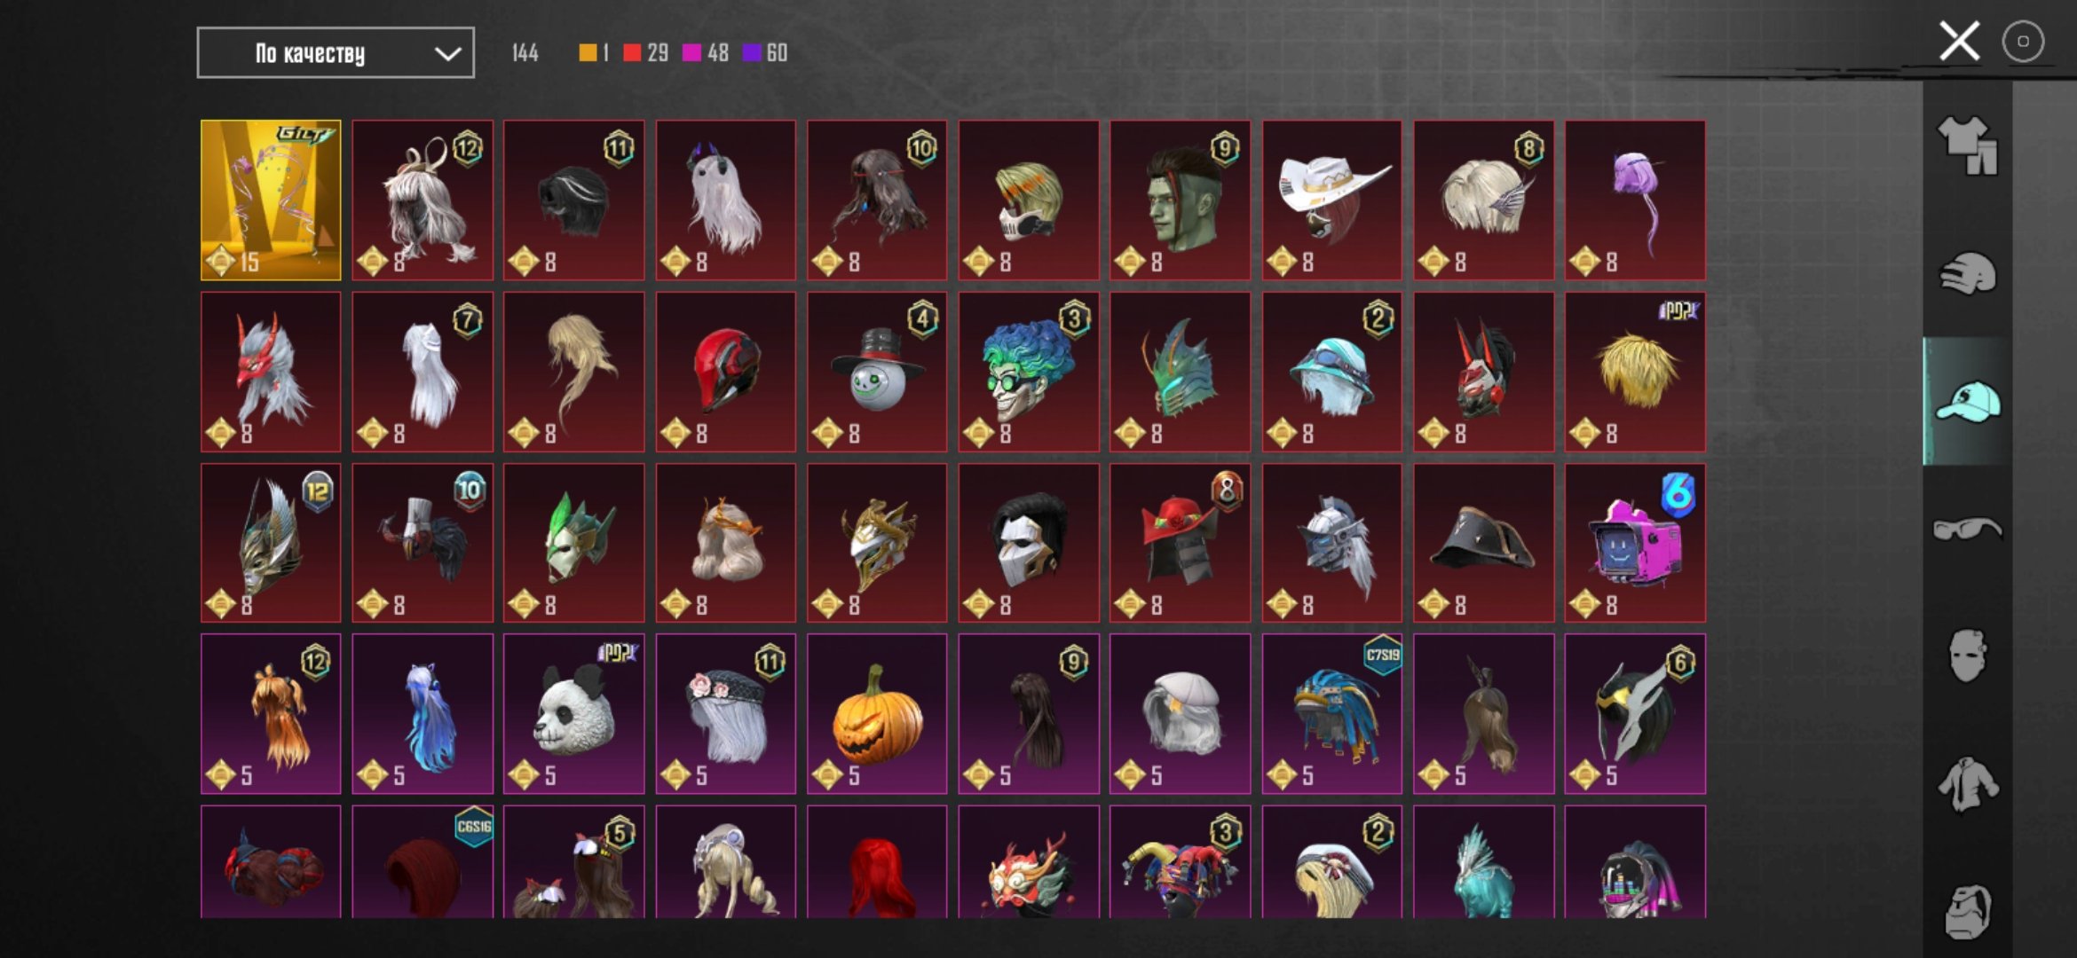Open the face mask category icon
This screenshot has width=2077, height=958.
1968,656
